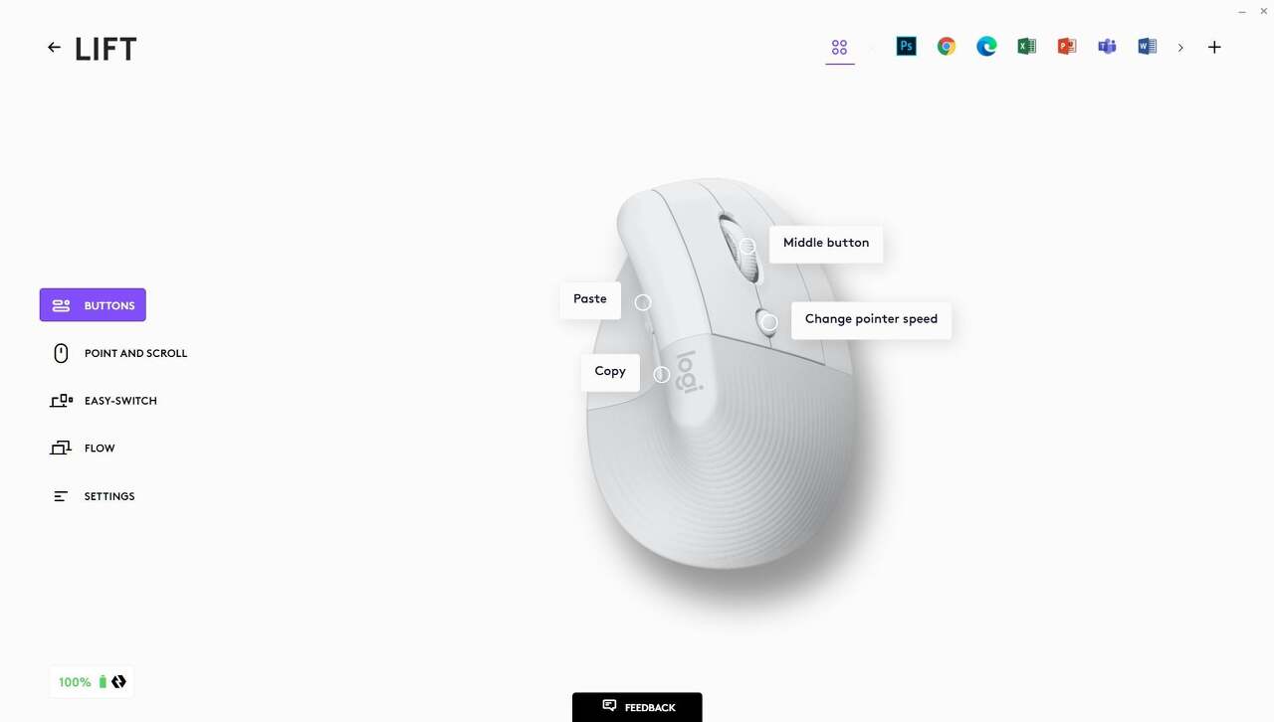The width and height of the screenshot is (1274, 722).
Task: Select the all-applications grid icon
Action: [839, 47]
